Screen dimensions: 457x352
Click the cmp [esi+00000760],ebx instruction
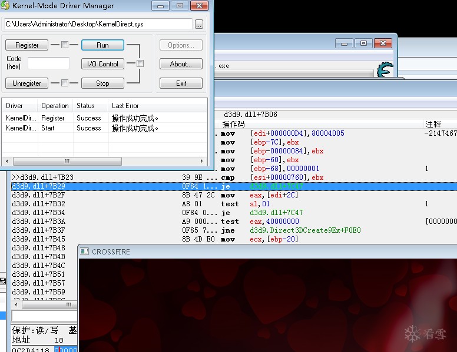272,177
